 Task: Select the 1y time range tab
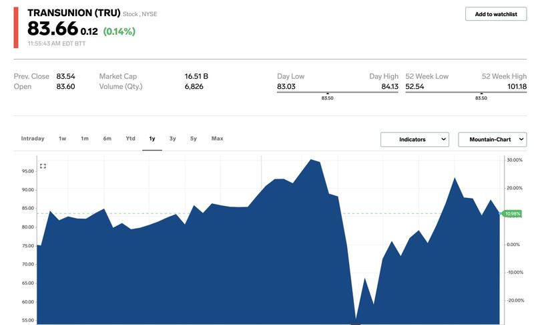152,138
